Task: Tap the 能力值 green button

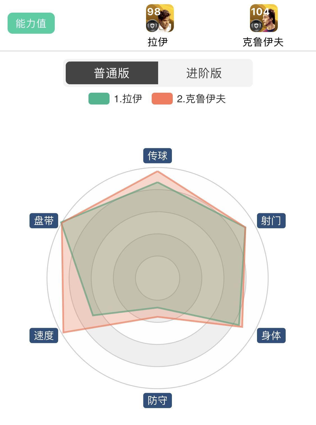Action: coord(31,23)
